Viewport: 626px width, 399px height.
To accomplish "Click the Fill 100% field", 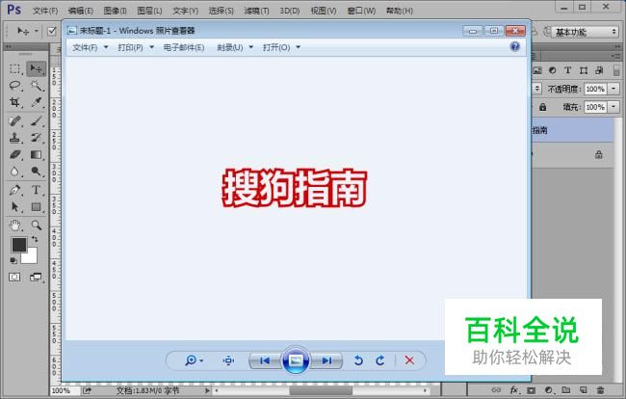I will 595,107.
